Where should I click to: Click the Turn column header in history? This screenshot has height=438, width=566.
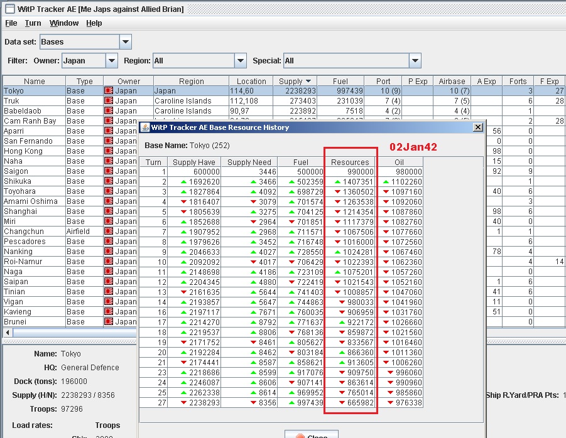pos(153,163)
